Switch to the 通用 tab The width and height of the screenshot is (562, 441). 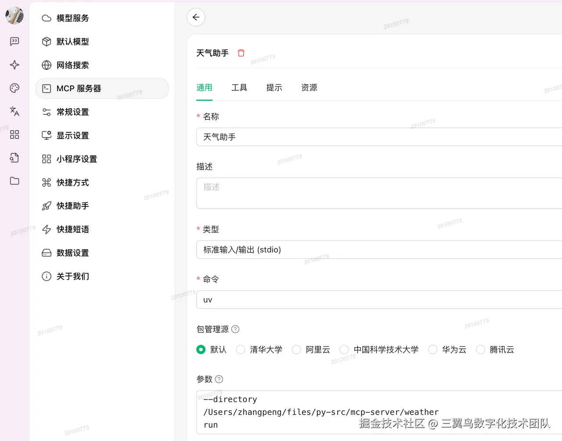point(204,88)
